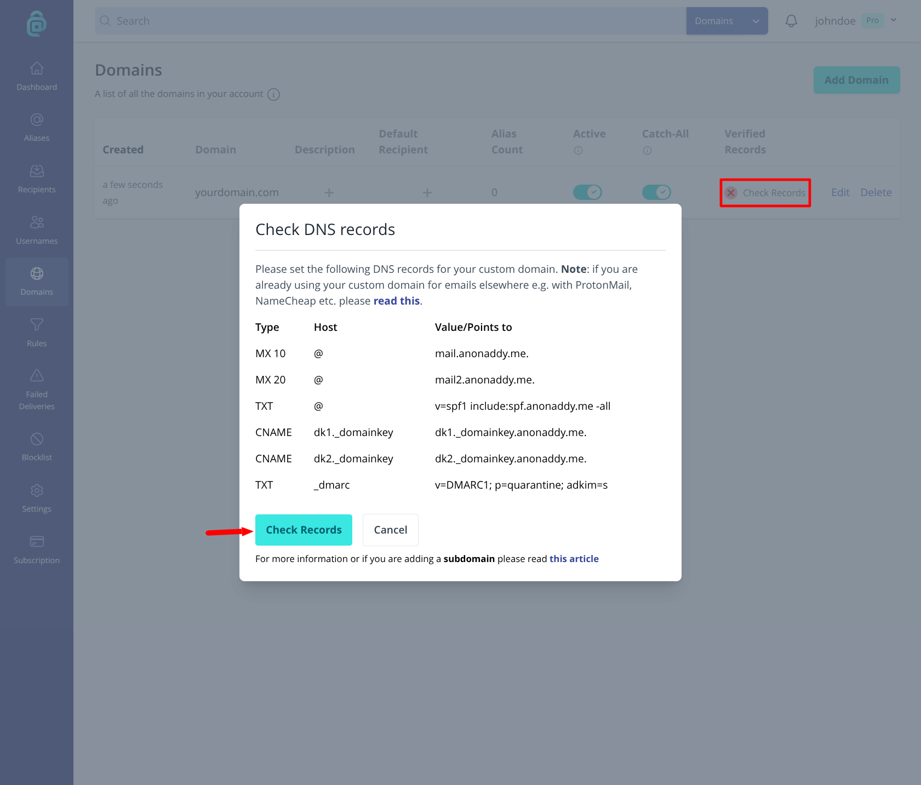Click Edit for yourdomain.com
This screenshot has width=921, height=785.
pyautogui.click(x=840, y=192)
